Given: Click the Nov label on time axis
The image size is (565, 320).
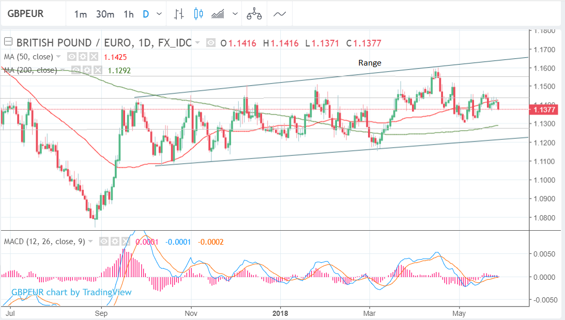Looking at the screenshot, I should point(191,313).
